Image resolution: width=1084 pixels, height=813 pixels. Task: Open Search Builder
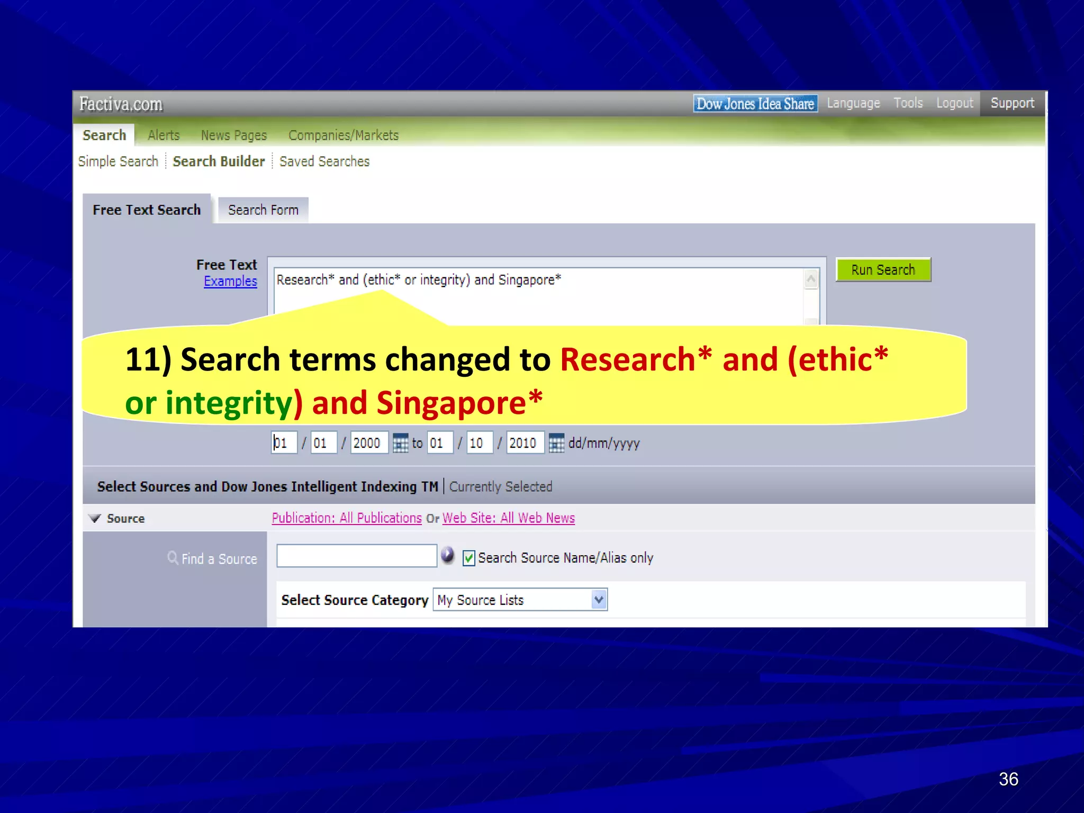pos(219,161)
